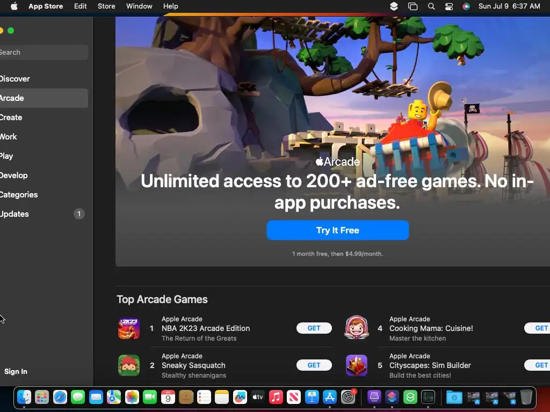Open Mail app in the dock

(x=96, y=397)
